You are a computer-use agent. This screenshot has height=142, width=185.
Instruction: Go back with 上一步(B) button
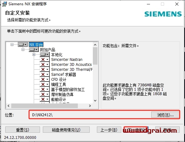tap(109, 130)
